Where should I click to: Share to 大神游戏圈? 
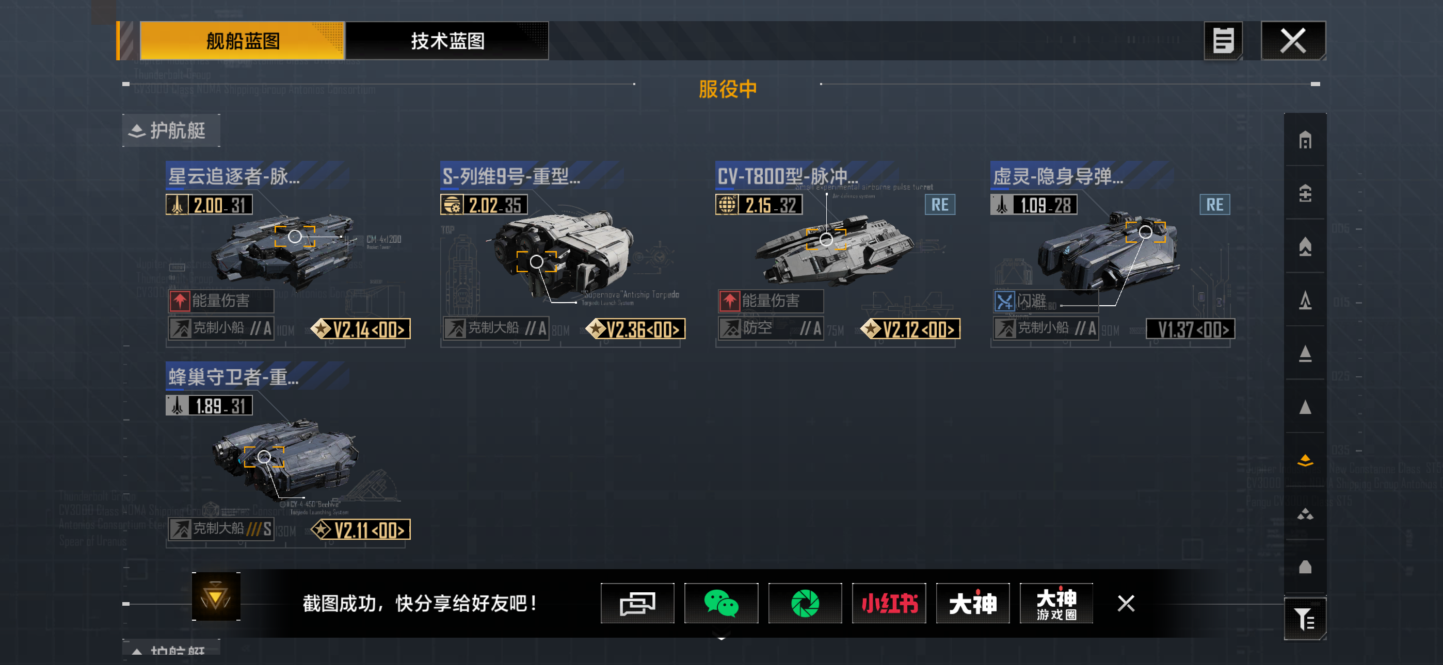point(1056,603)
